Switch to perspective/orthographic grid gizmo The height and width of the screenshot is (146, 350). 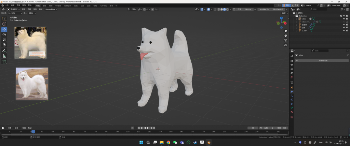(285, 44)
